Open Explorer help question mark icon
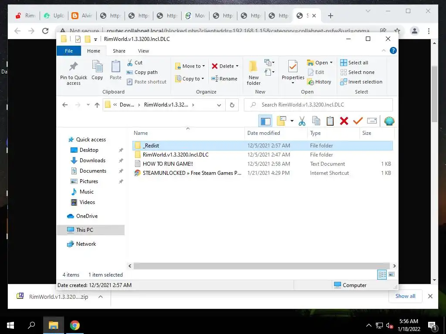 pyautogui.click(x=393, y=50)
